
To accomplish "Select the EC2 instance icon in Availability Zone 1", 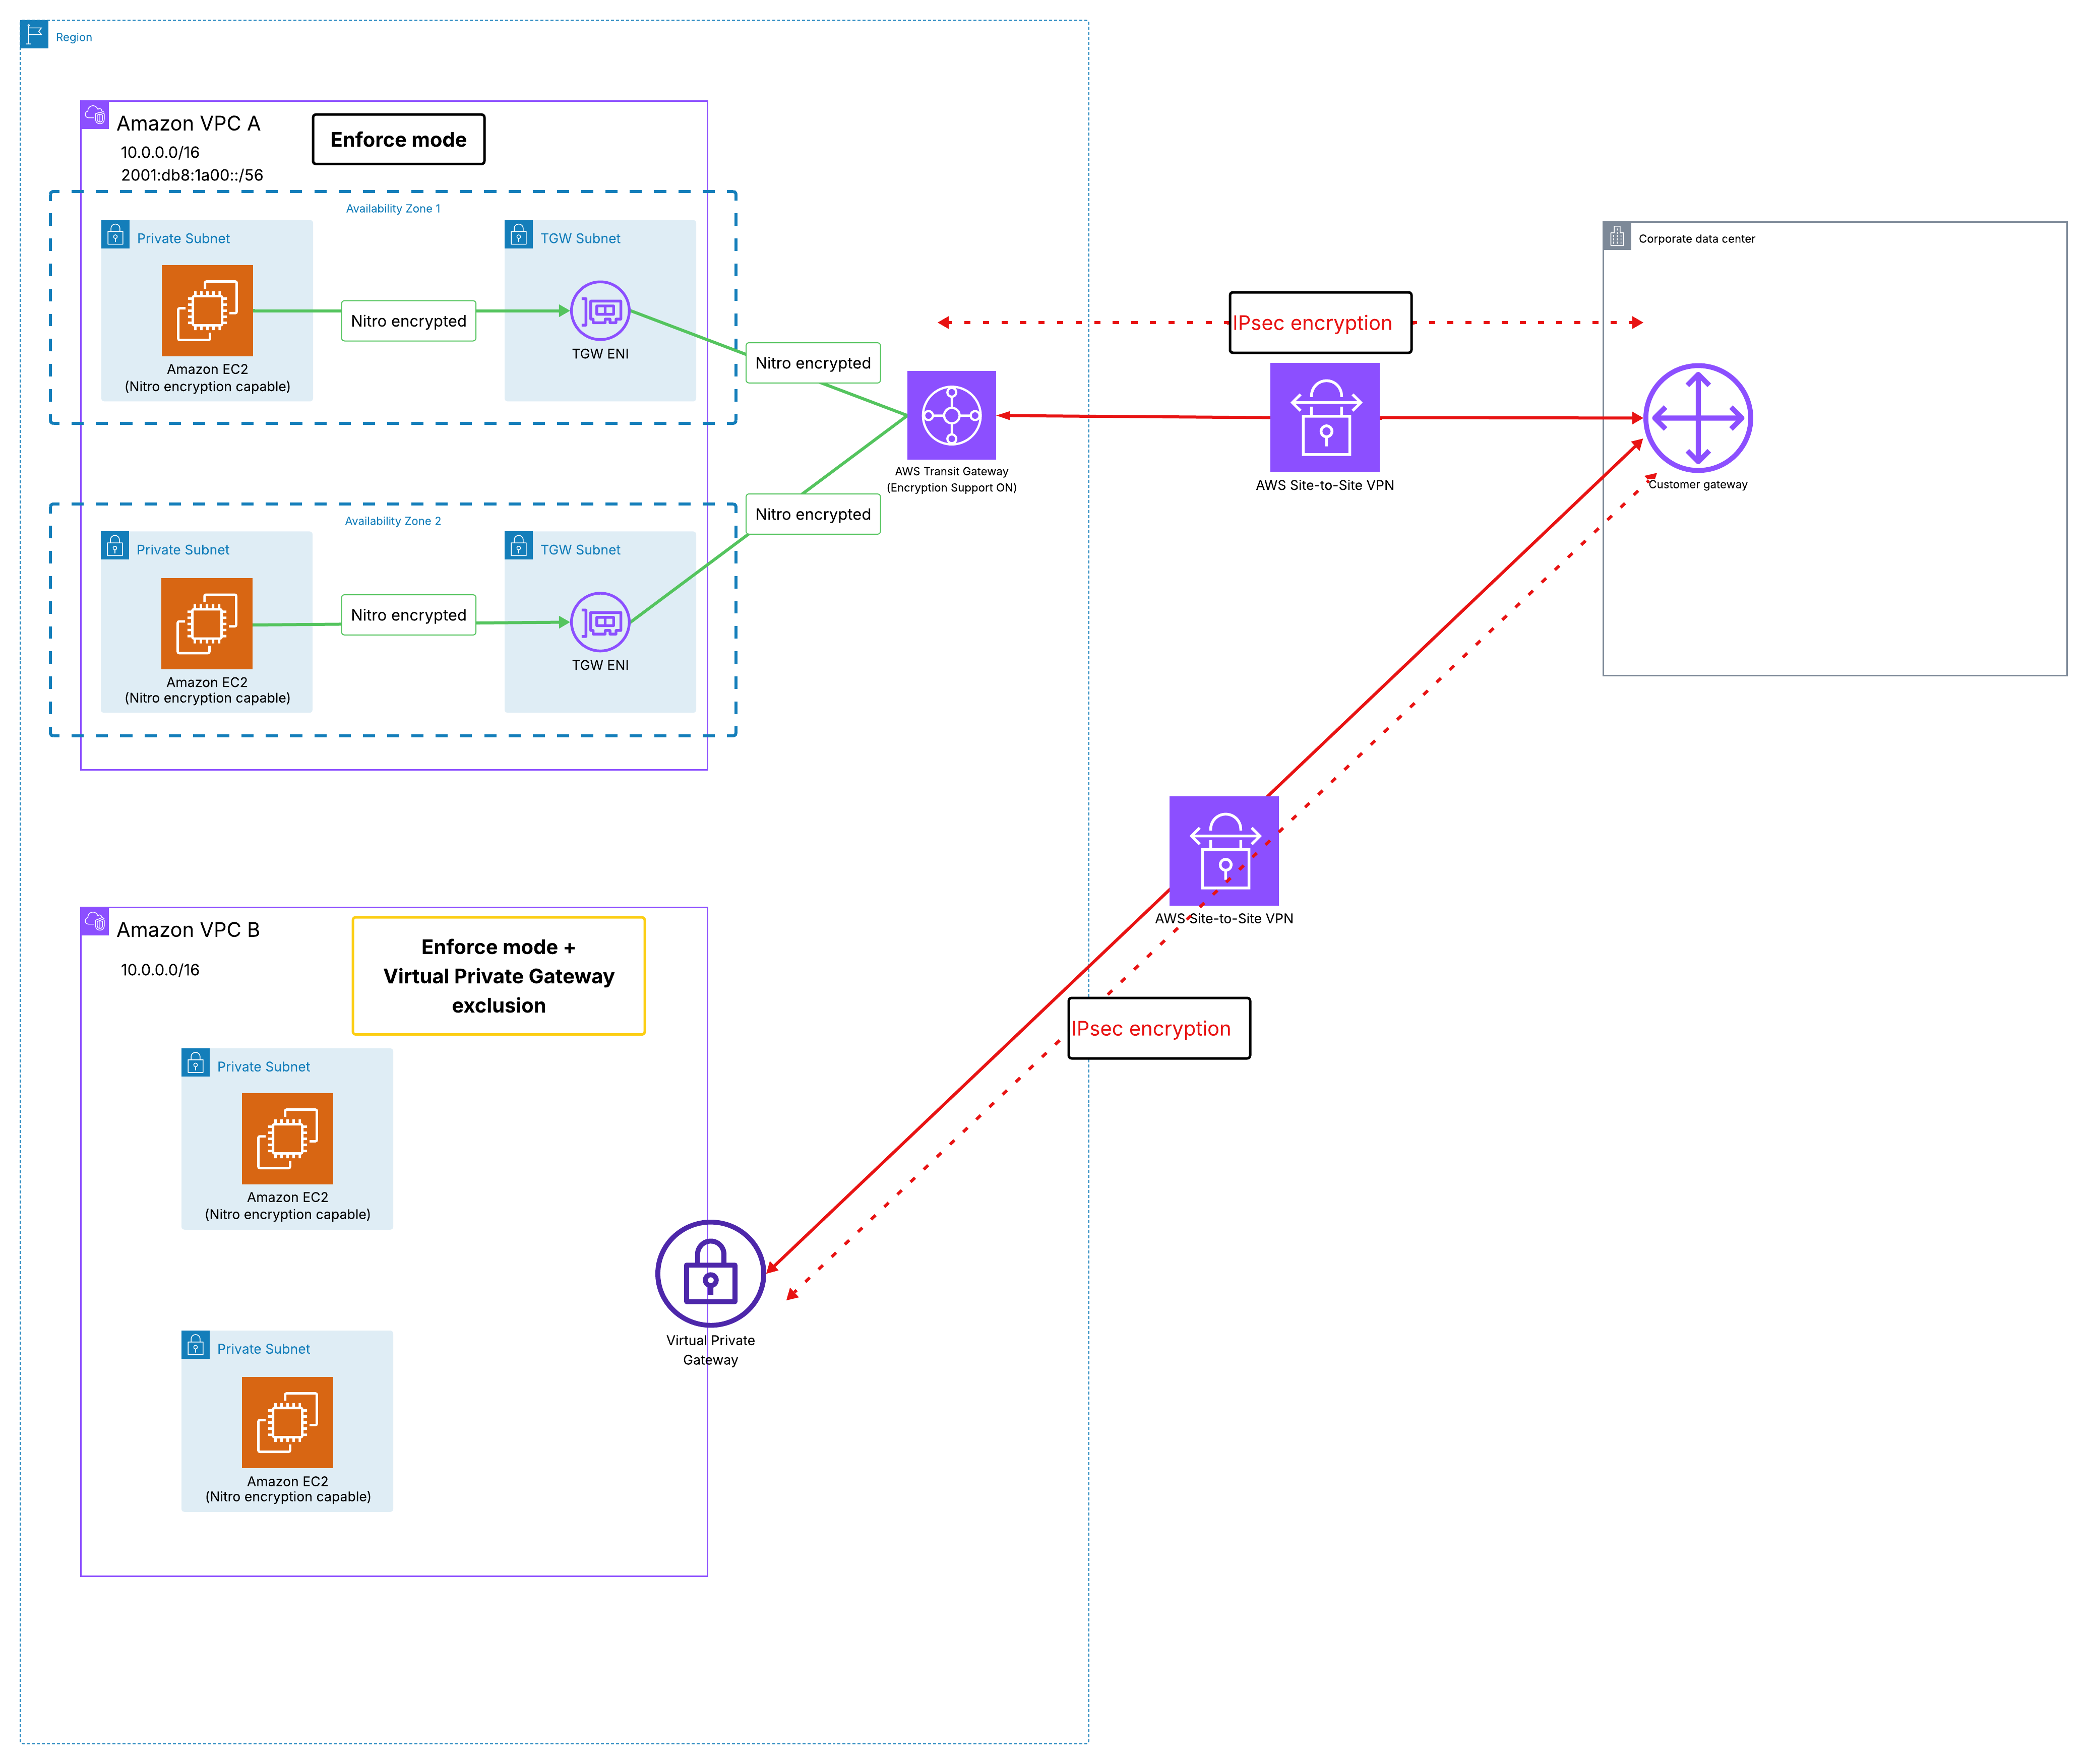I will click(x=207, y=310).
